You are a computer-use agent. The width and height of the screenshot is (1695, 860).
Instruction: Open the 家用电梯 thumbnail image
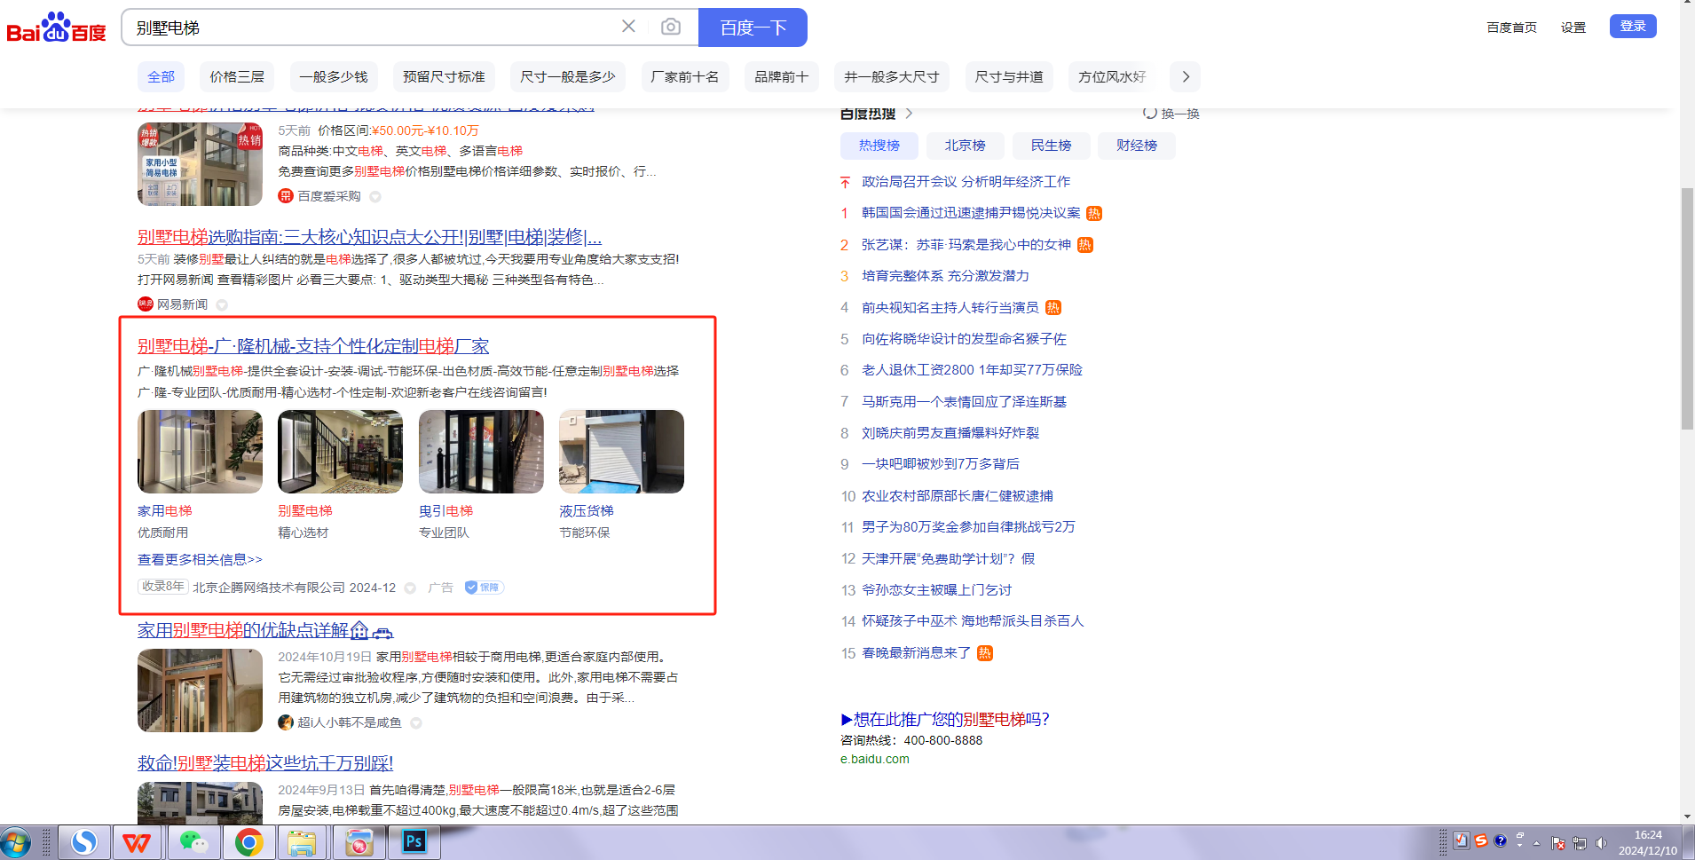(200, 452)
